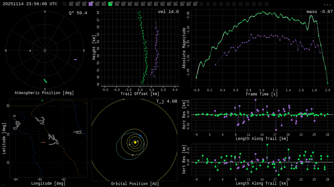Click the station 08 marker on the map
The width and height of the screenshot is (334, 187).
pos(14,119)
